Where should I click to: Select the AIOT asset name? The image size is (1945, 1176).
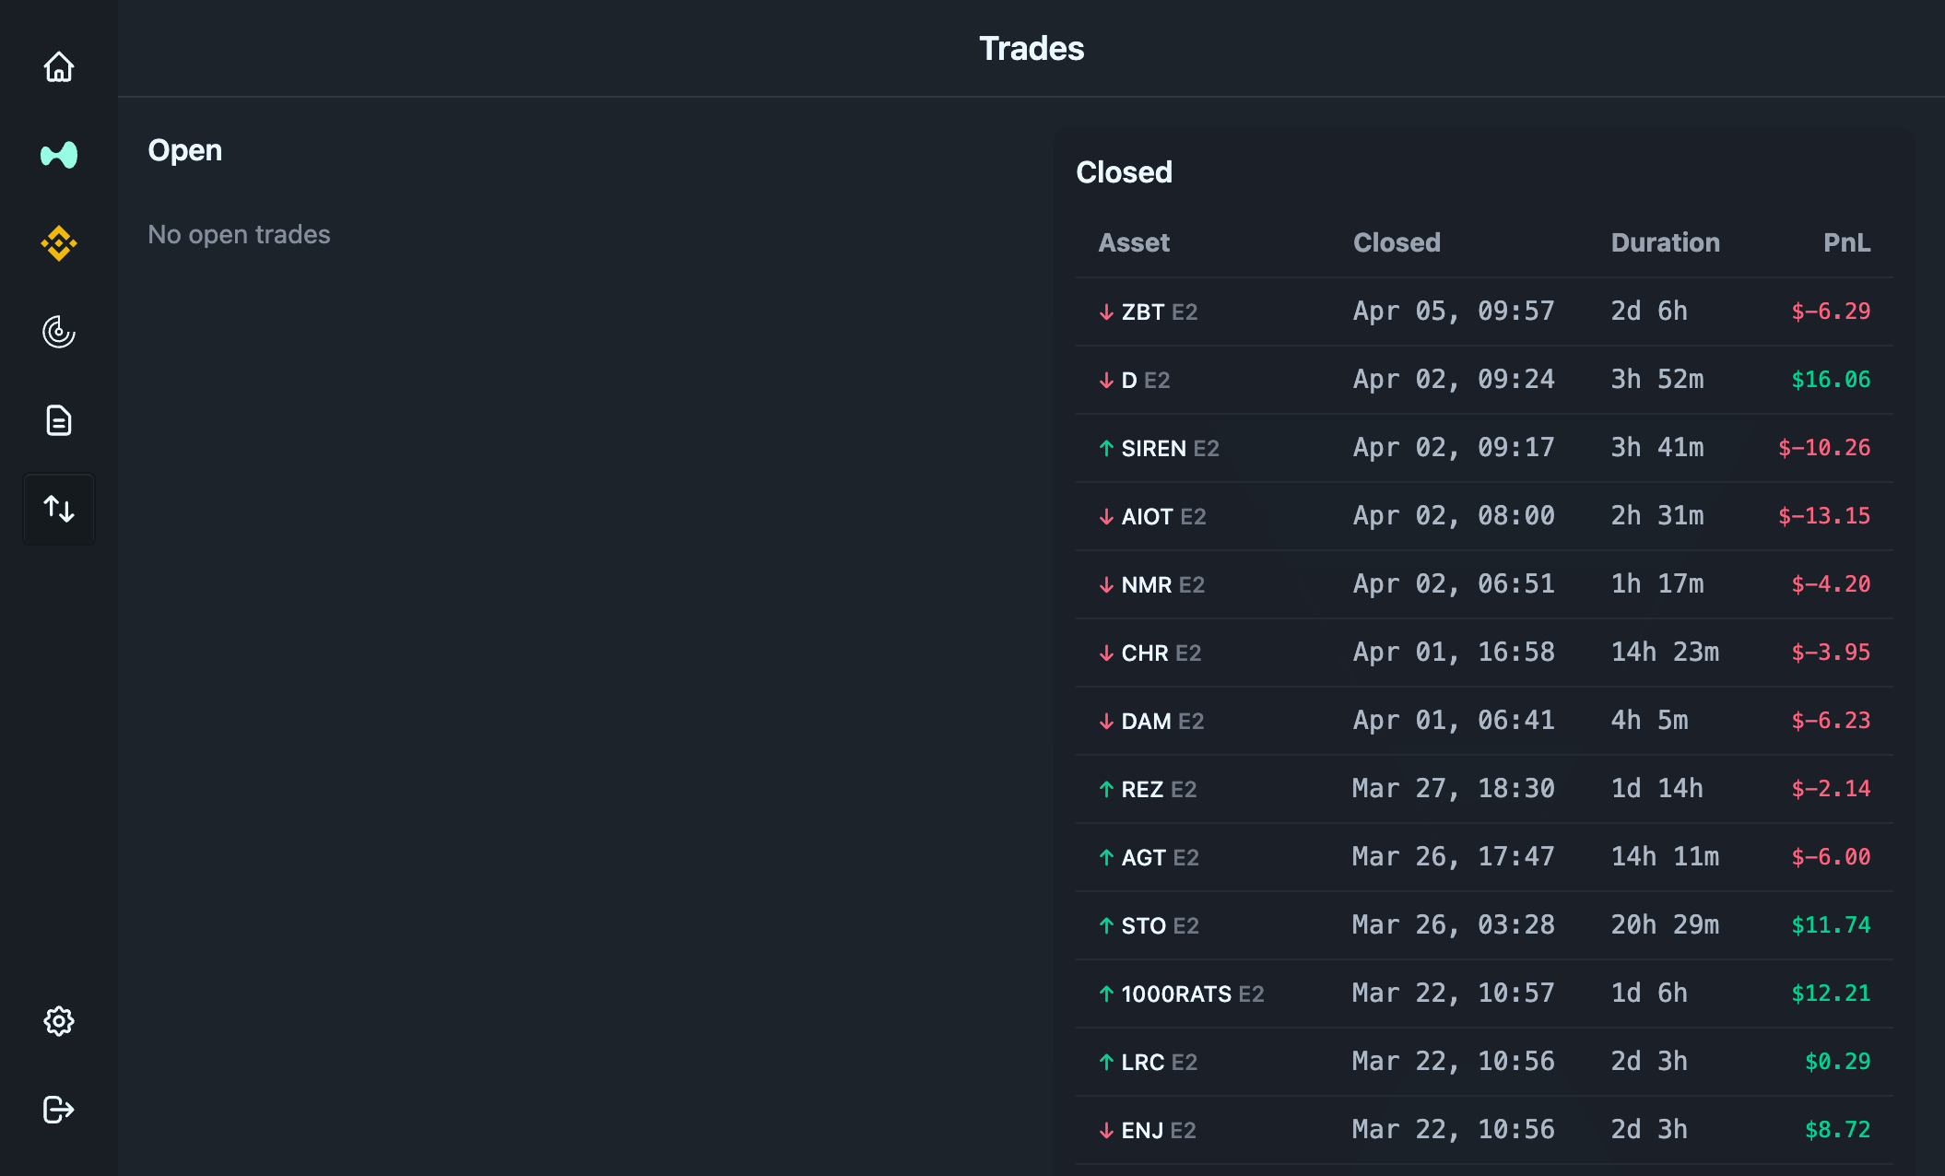(1148, 517)
